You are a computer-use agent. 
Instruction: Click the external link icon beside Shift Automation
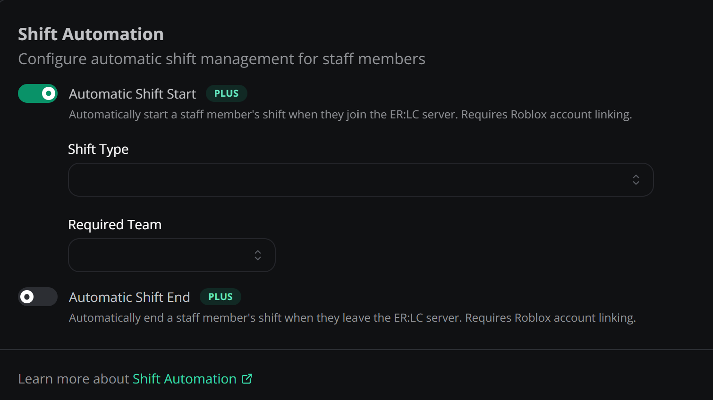tap(247, 378)
